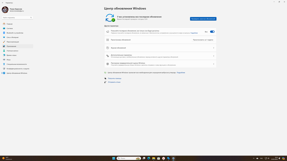Click the help icon beside Получить помощь

pos(105,78)
